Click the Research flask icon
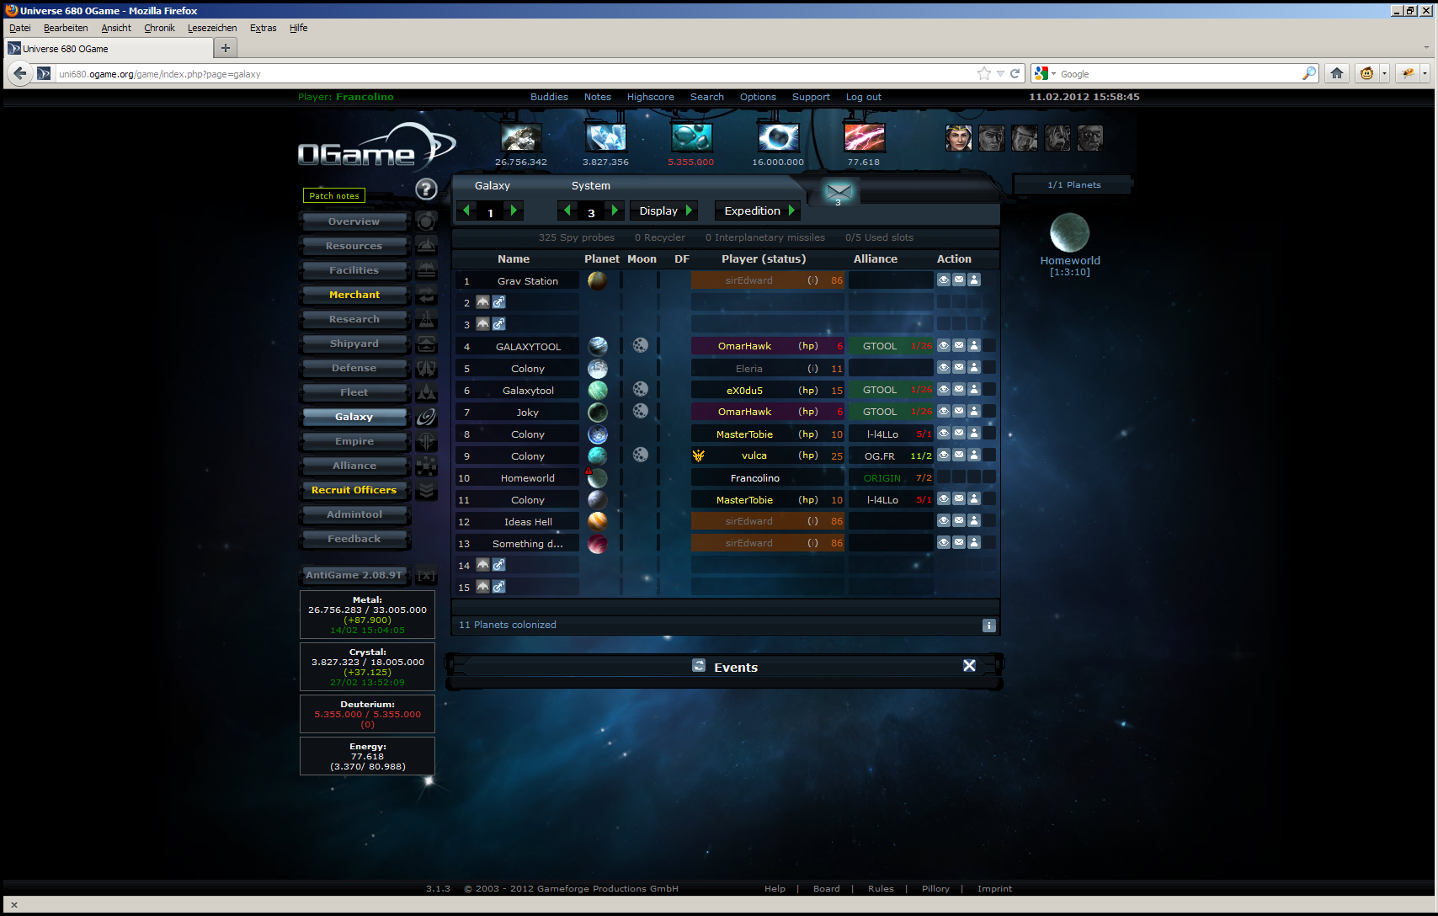The image size is (1438, 916). (427, 319)
